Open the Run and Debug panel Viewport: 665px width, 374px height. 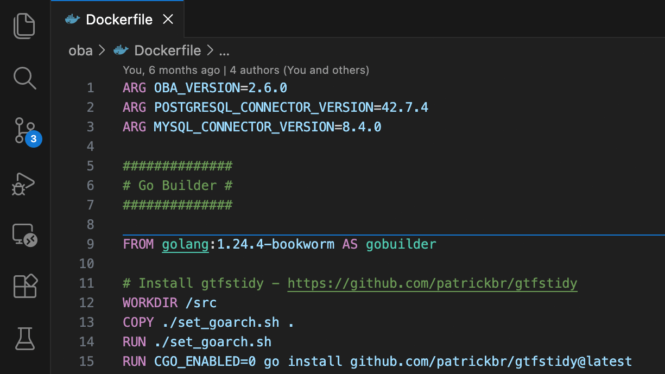pos(24,185)
